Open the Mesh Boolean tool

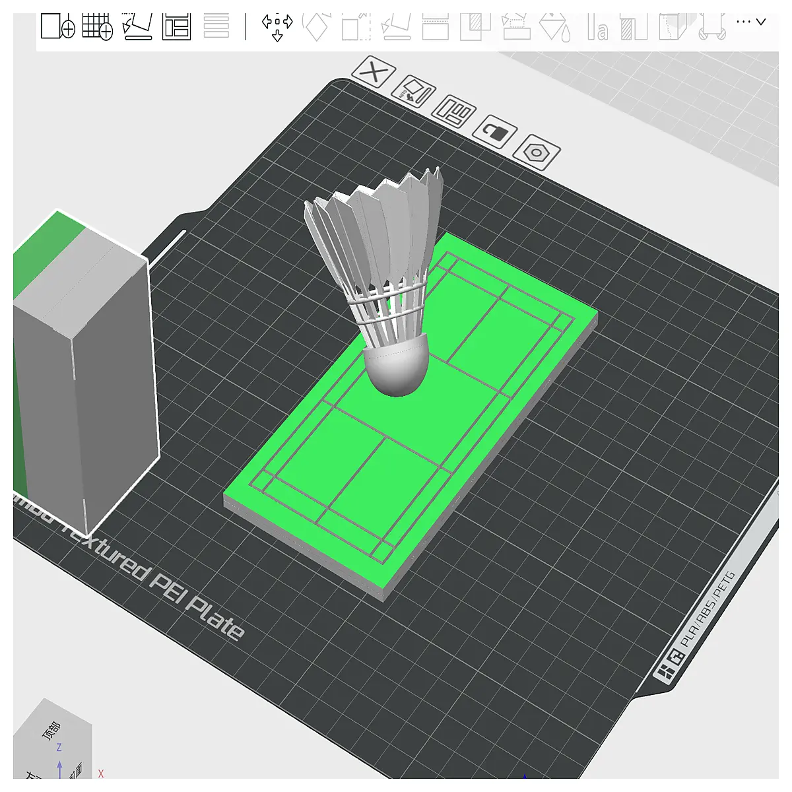pyautogui.click(x=475, y=27)
